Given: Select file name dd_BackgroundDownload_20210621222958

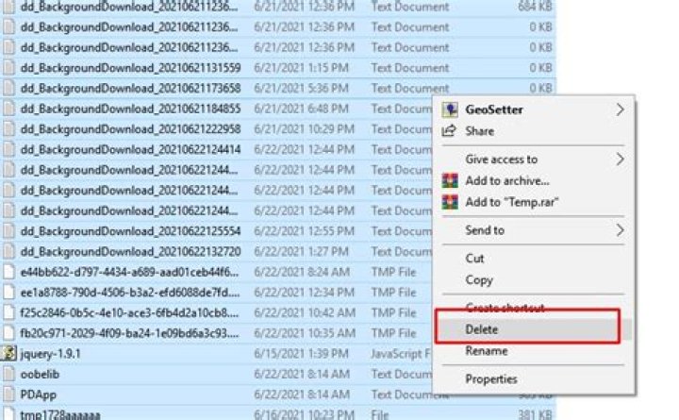Looking at the screenshot, I should [130, 129].
